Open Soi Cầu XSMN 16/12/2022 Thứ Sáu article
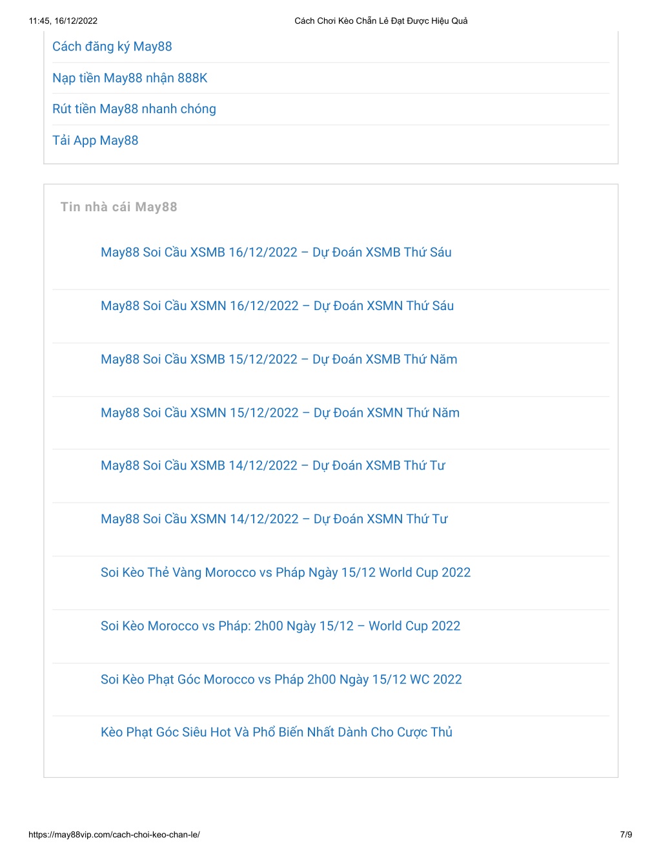This screenshot has height=856, width=661. click(x=278, y=306)
